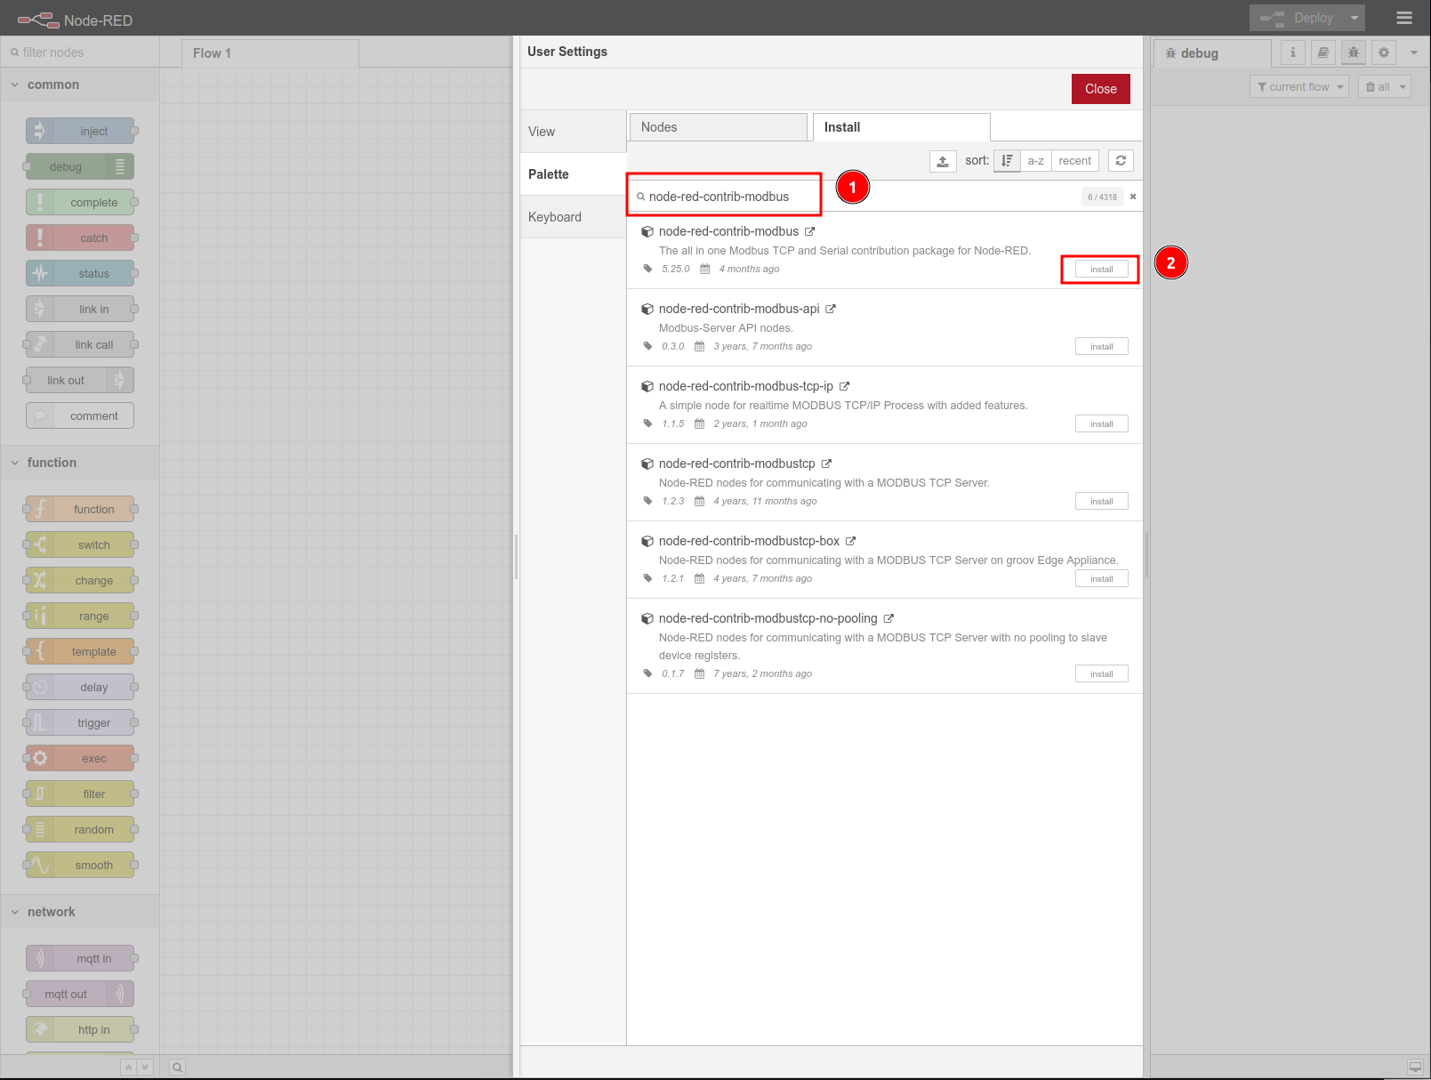Refresh the module list
Viewport: 1431px width, 1080px height.
[x=1121, y=161]
